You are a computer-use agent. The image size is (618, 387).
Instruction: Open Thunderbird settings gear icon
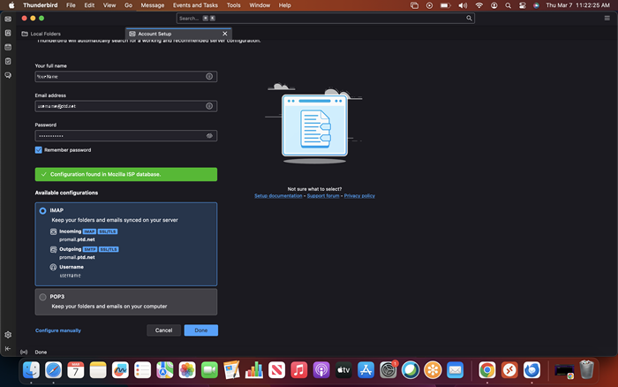pyautogui.click(x=8, y=335)
